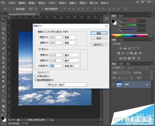Open the Image menu
This screenshot has height=126, width=155.
[x=32, y=3]
